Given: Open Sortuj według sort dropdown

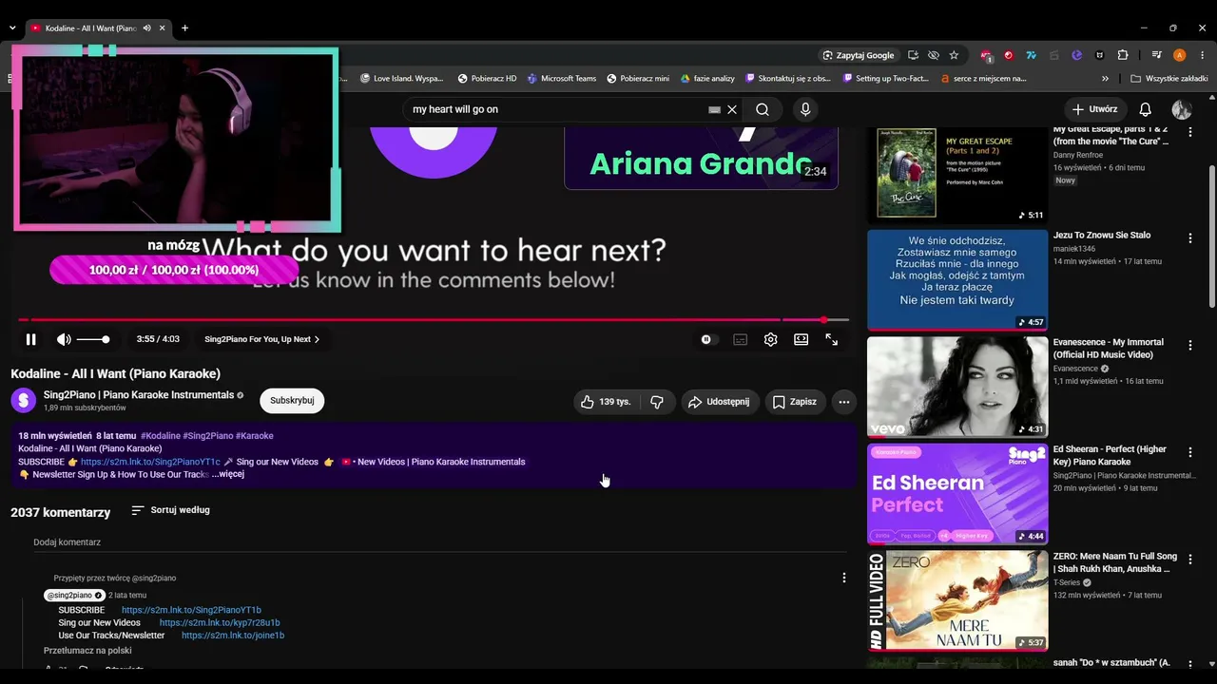Looking at the screenshot, I should 170,510.
